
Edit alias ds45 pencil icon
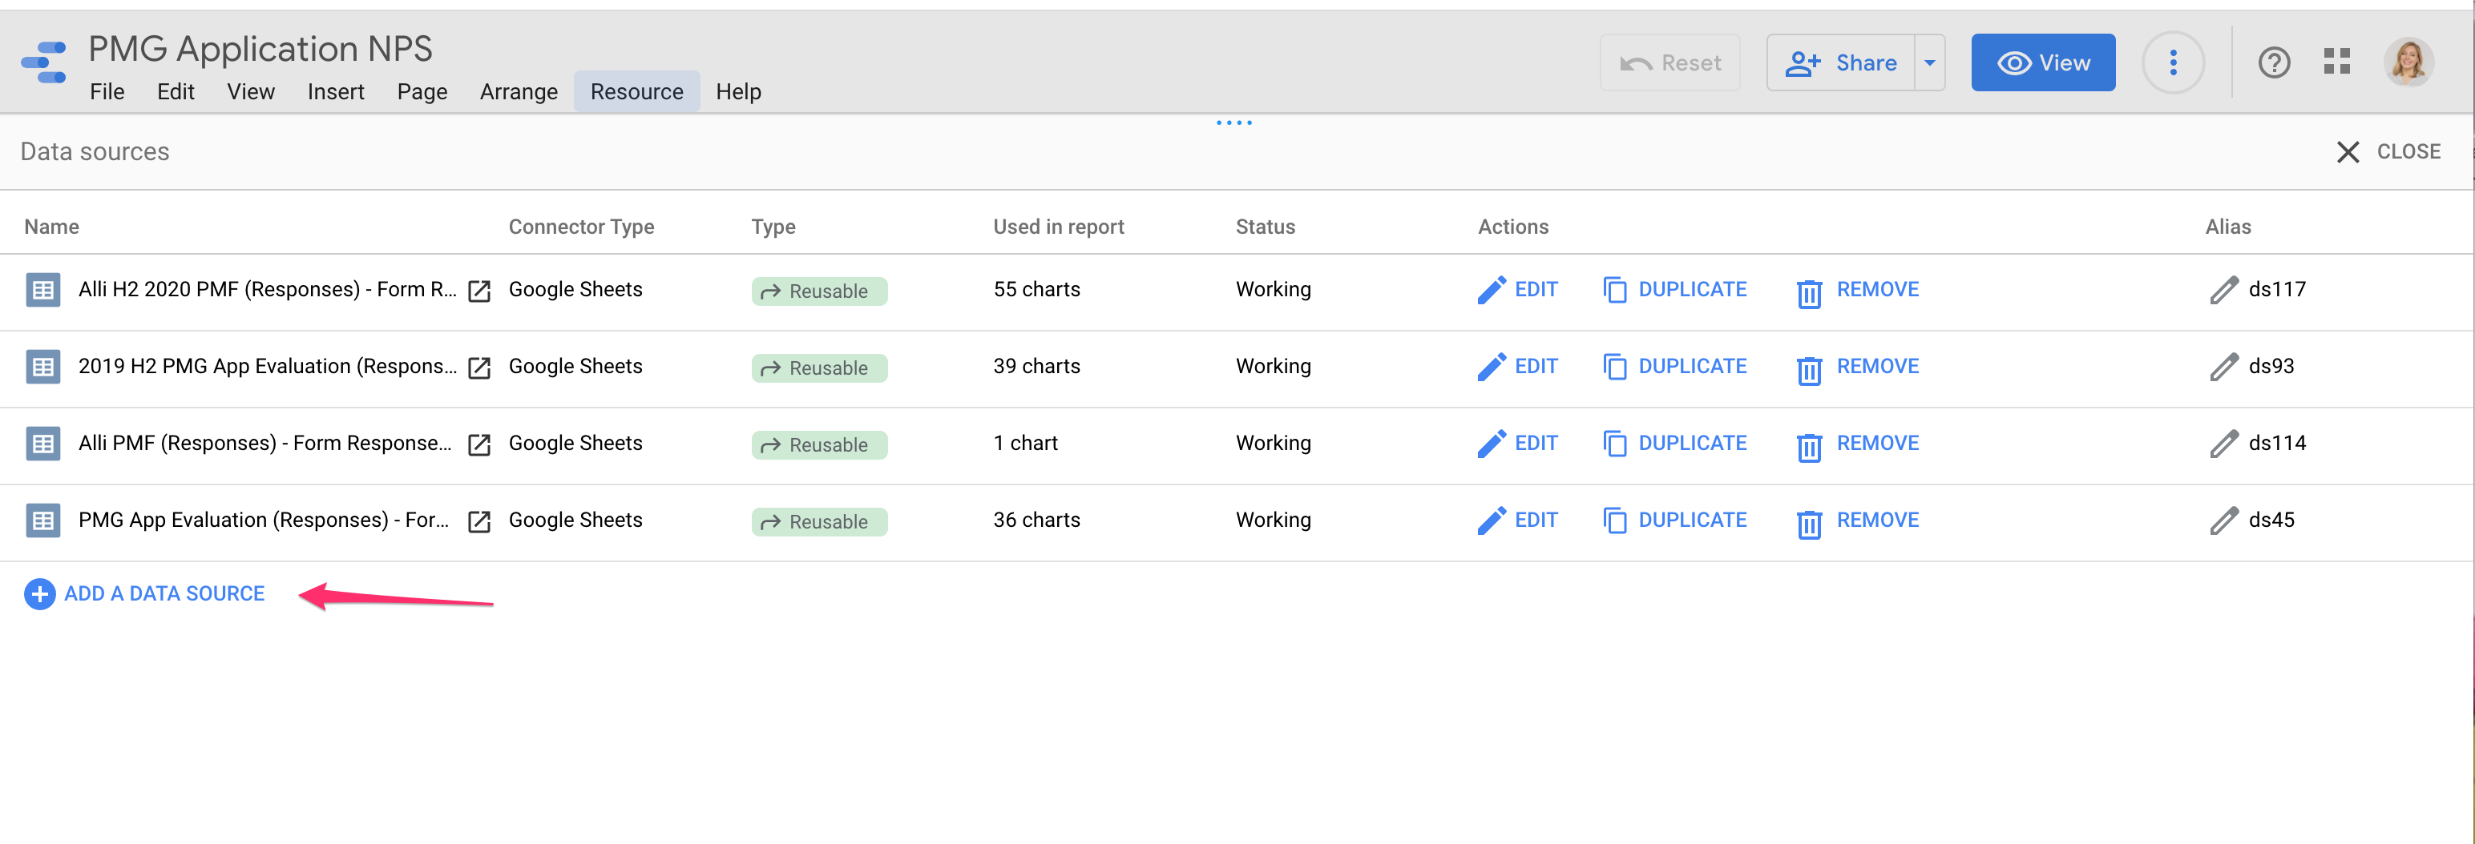pyautogui.click(x=2223, y=520)
